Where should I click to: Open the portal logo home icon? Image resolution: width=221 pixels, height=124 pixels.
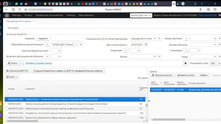click(7, 15)
